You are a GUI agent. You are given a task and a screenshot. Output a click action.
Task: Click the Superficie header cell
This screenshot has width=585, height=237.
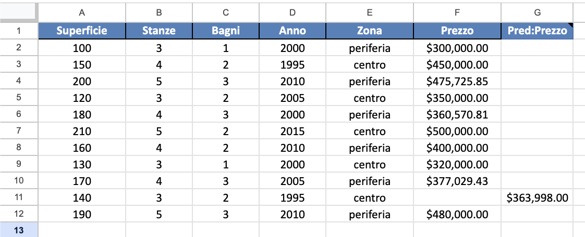point(82,31)
